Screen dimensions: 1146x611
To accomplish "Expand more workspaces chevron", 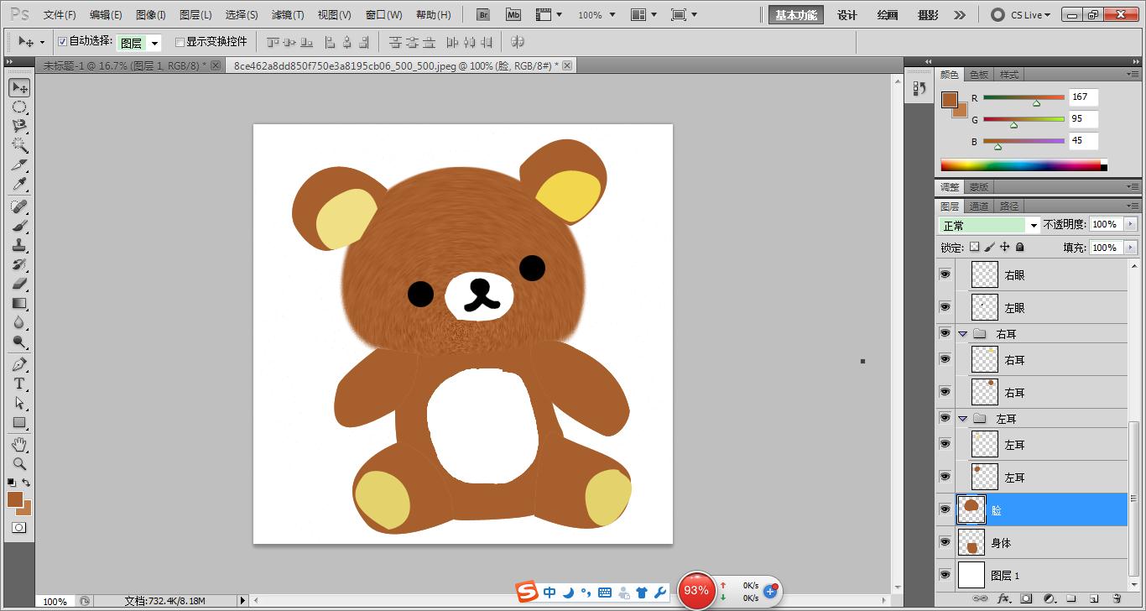I will tap(960, 15).
